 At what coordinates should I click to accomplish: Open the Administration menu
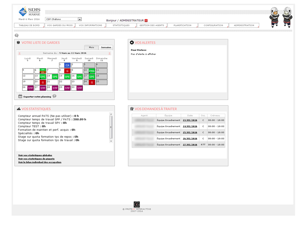pyautogui.click(x=244, y=26)
